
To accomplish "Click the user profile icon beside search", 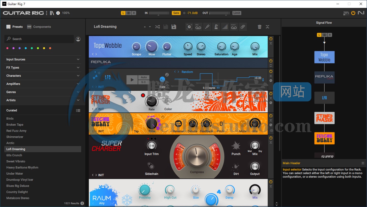I will coord(78,39).
